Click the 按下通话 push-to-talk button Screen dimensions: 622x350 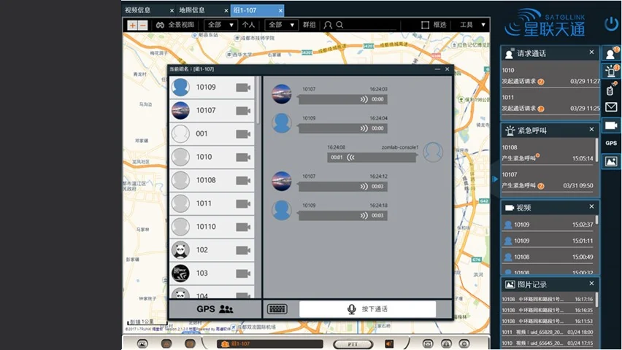pyautogui.click(x=367, y=308)
